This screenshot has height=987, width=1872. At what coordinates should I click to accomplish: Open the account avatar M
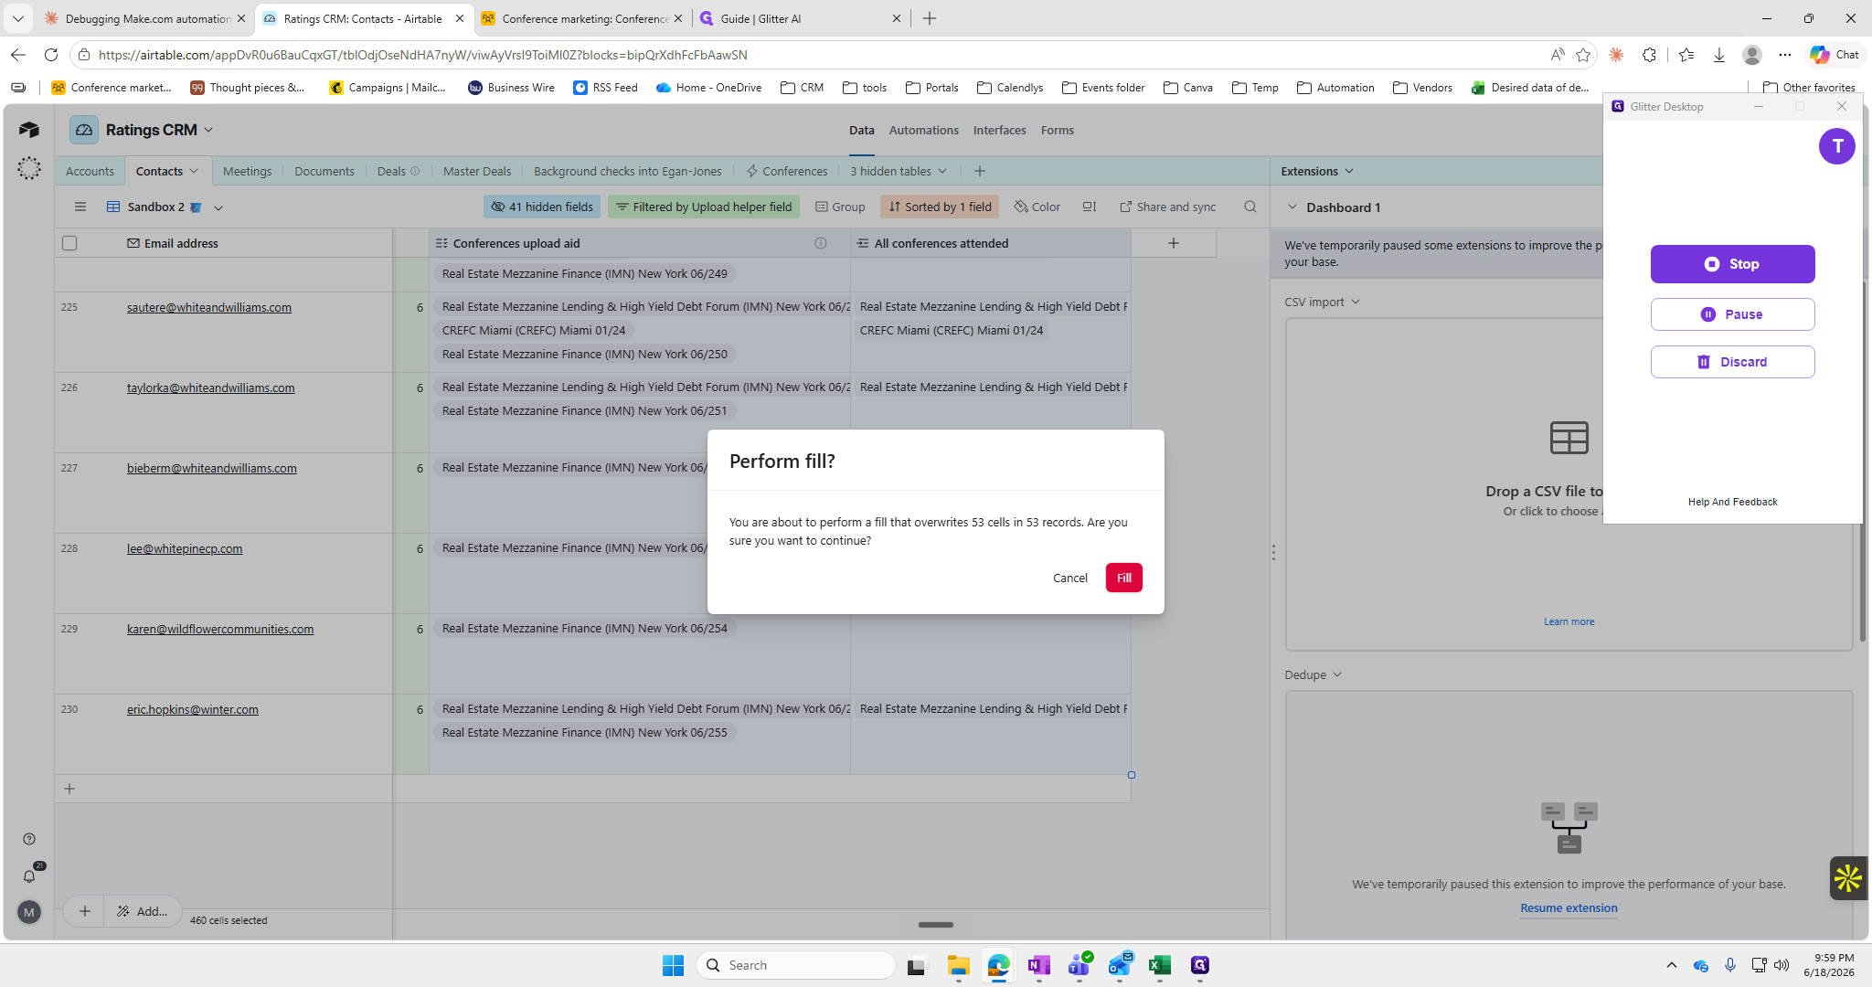[x=29, y=912]
